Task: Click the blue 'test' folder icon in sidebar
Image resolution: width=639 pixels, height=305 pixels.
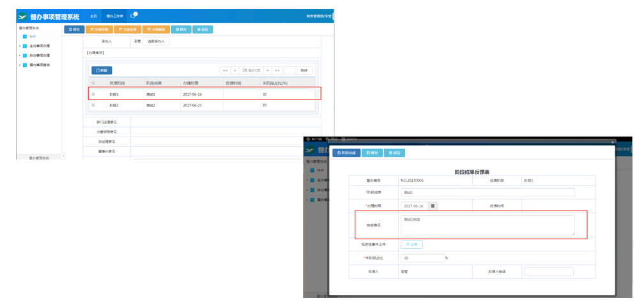Action: tap(25, 36)
